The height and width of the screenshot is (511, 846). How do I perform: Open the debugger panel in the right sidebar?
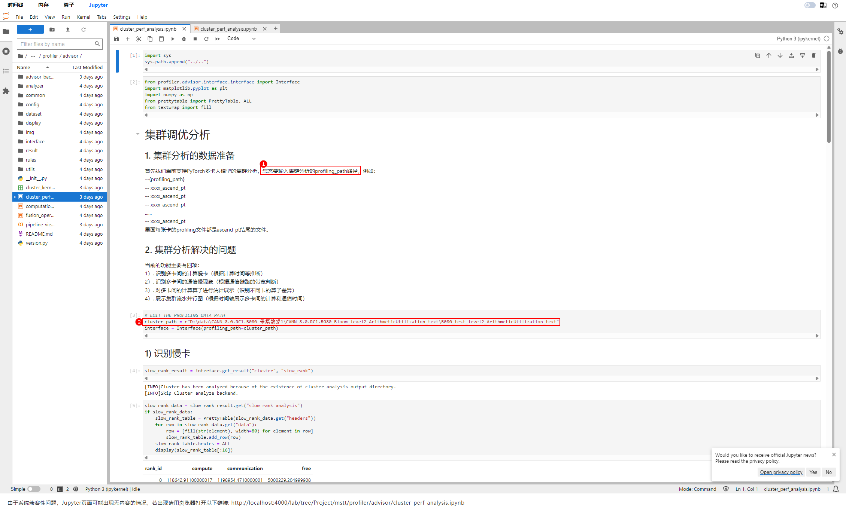(840, 51)
